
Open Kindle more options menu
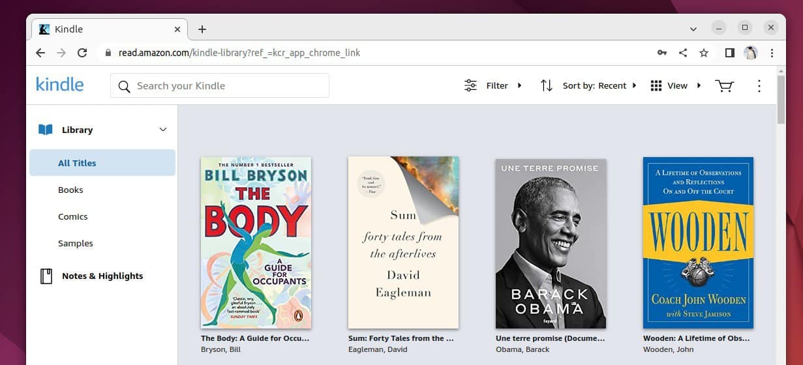759,85
